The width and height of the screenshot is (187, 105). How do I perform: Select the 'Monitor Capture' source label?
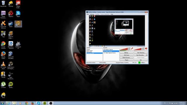click(109, 49)
